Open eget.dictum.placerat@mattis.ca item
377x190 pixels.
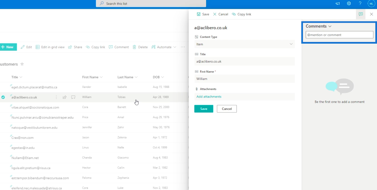tap(34, 87)
